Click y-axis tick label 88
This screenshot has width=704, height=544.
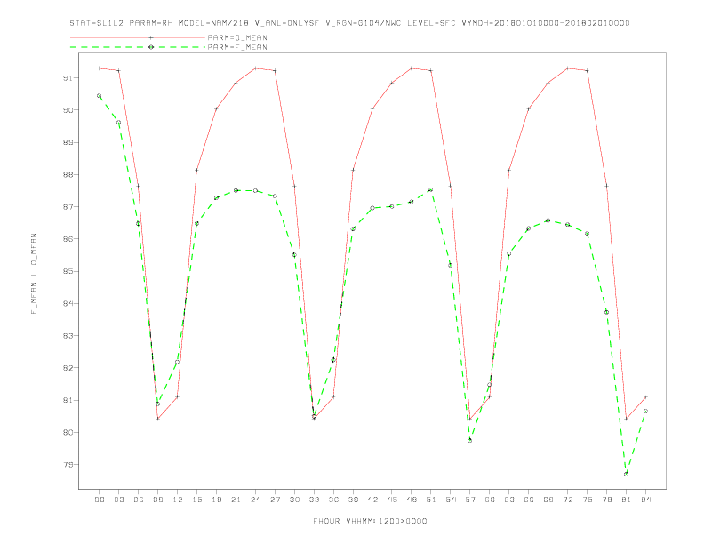pyautogui.click(x=68, y=174)
